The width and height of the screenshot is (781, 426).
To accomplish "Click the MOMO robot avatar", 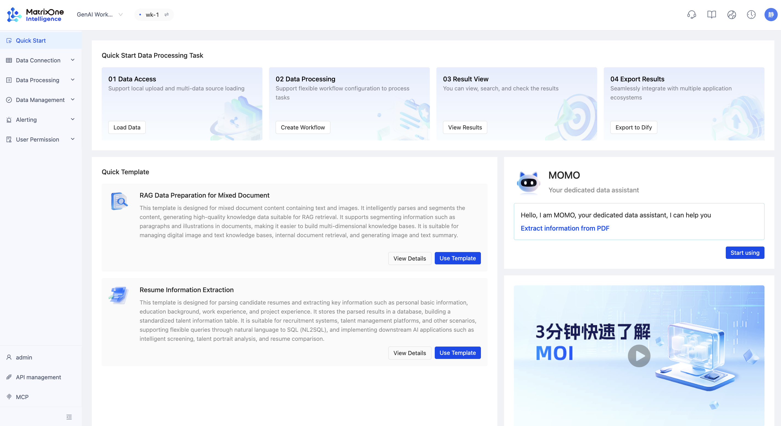I will coord(528,182).
